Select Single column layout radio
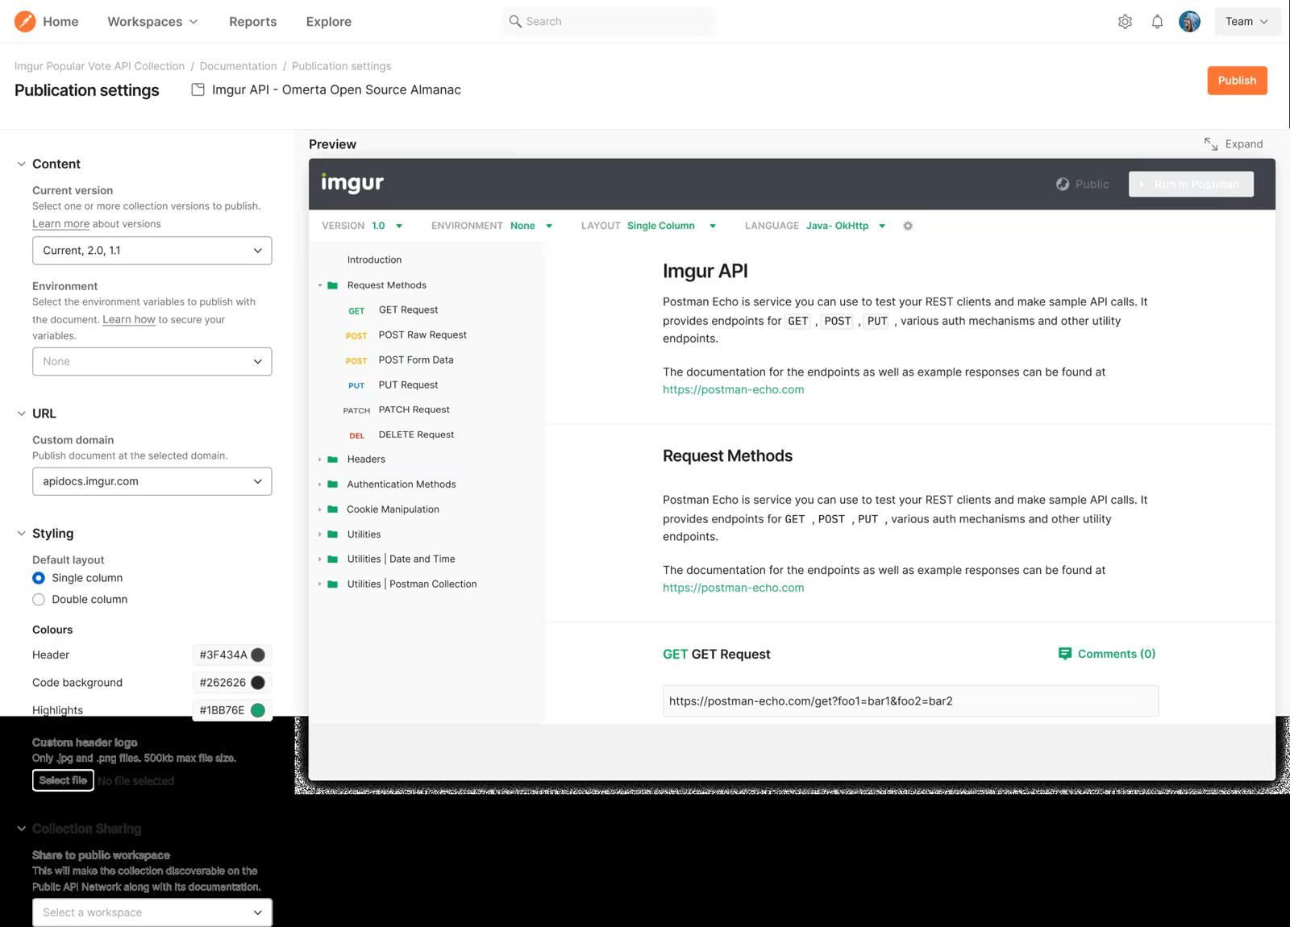This screenshot has height=927, width=1290. pyautogui.click(x=39, y=578)
